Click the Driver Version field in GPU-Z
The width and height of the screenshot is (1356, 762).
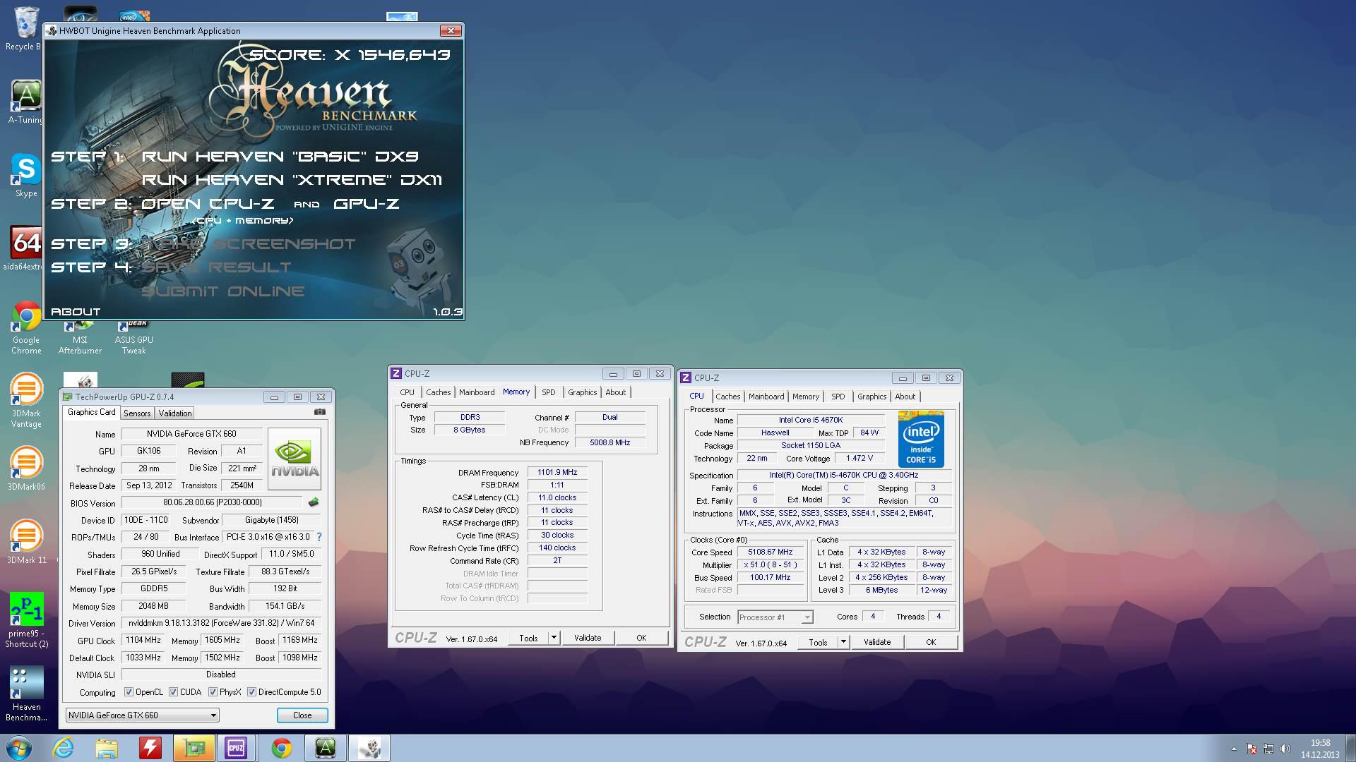click(x=221, y=623)
